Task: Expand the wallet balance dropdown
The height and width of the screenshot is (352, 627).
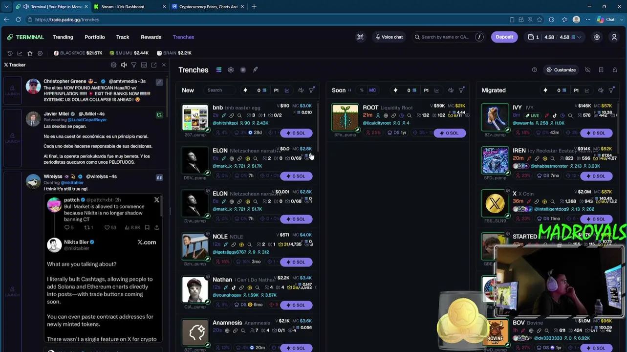Action: 580,37
